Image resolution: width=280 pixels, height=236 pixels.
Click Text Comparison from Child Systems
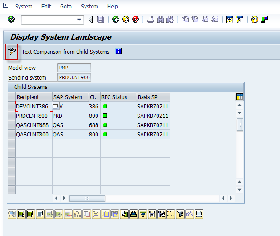click(65, 52)
